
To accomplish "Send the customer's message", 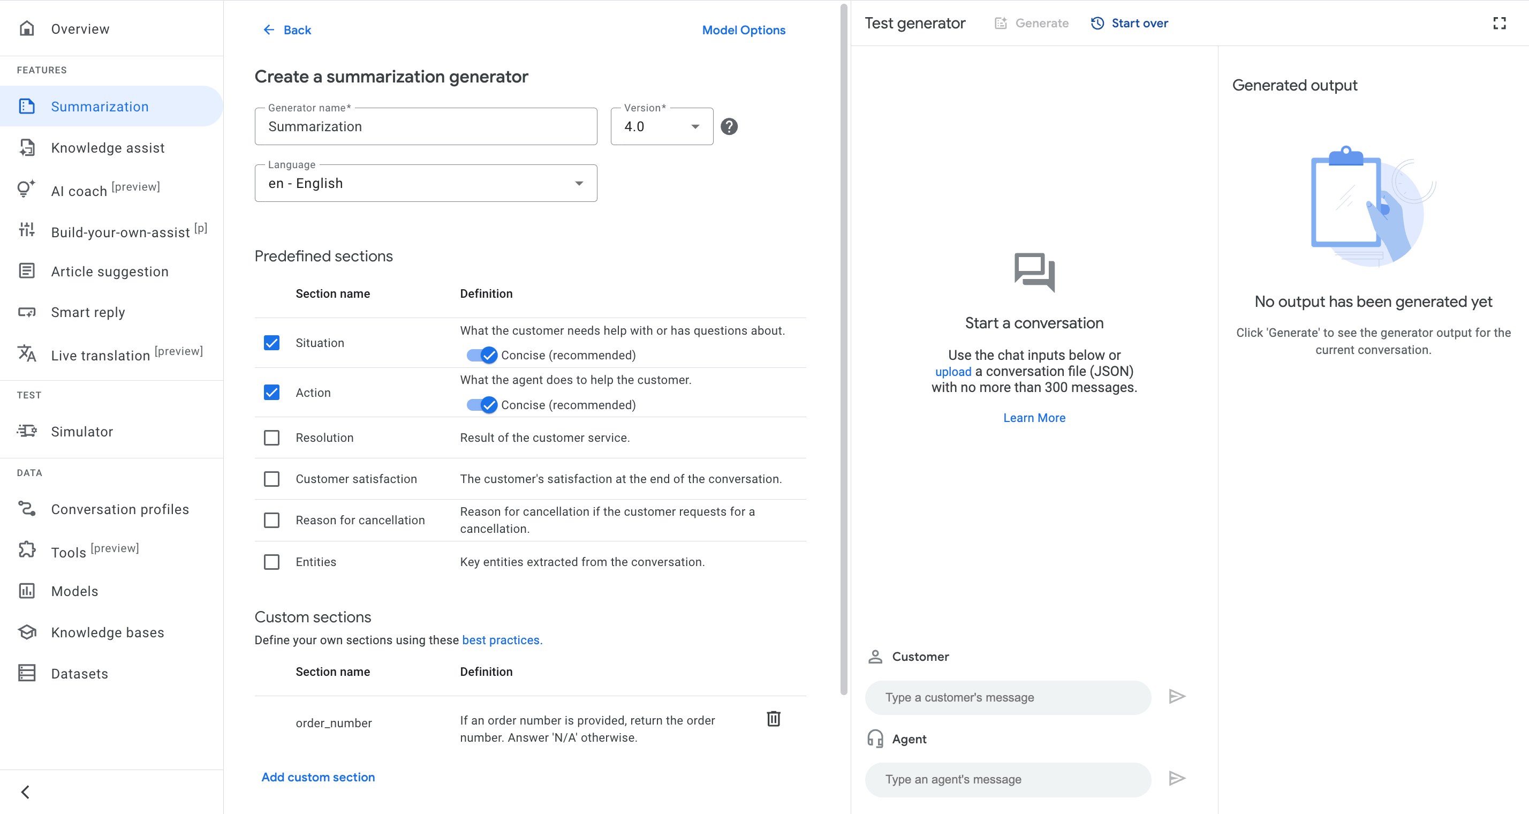I will click(x=1176, y=696).
